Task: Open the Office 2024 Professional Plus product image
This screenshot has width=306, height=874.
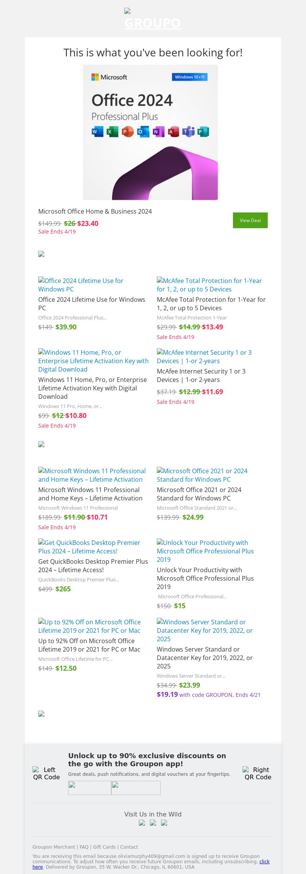Action: [150, 132]
